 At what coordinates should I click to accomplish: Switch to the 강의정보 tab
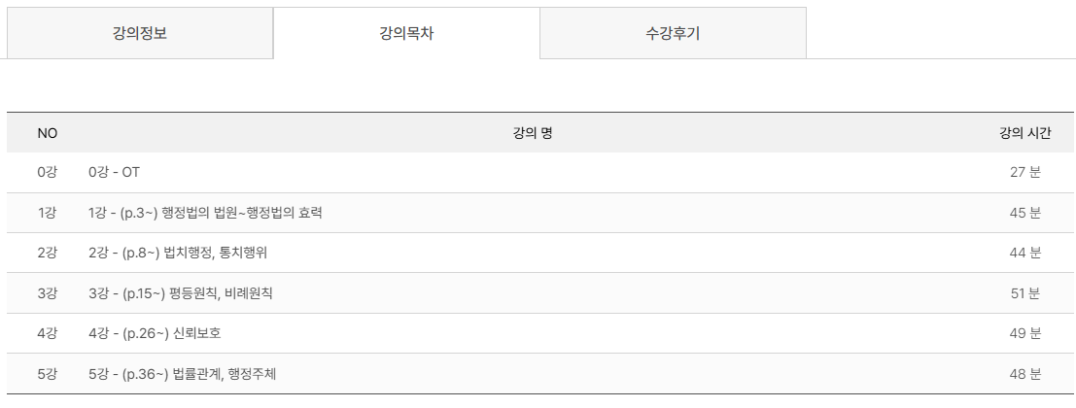pyautogui.click(x=140, y=33)
